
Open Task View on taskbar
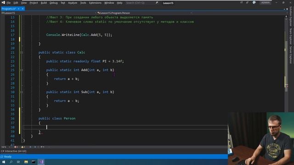[18, 162]
